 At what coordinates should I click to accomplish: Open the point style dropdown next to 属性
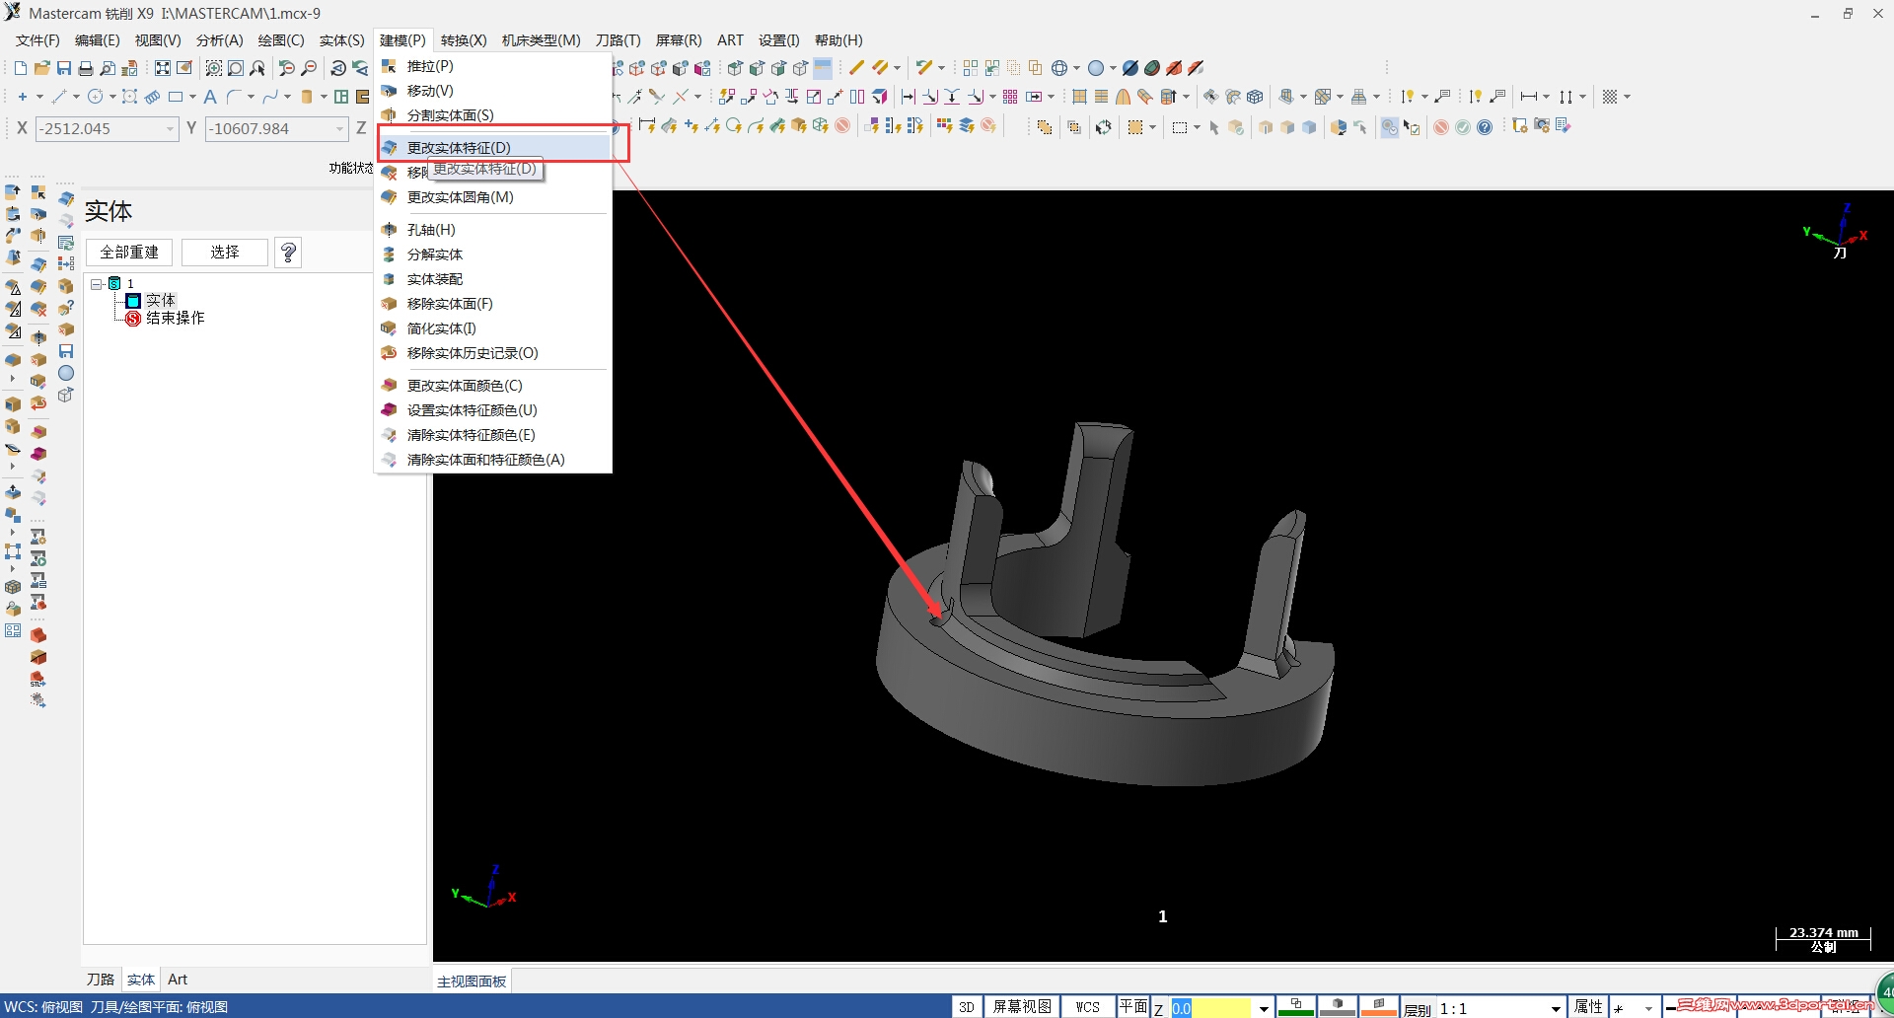(x=1648, y=1008)
